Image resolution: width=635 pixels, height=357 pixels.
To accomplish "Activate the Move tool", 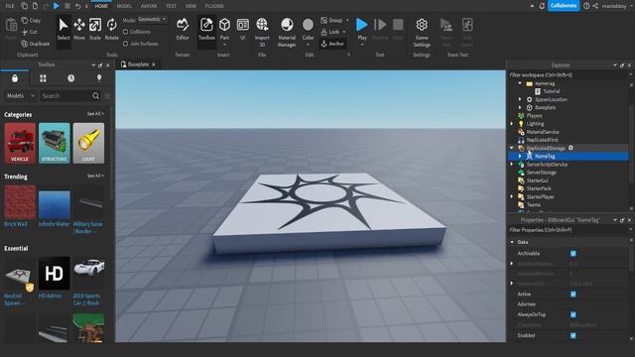I will point(79,29).
